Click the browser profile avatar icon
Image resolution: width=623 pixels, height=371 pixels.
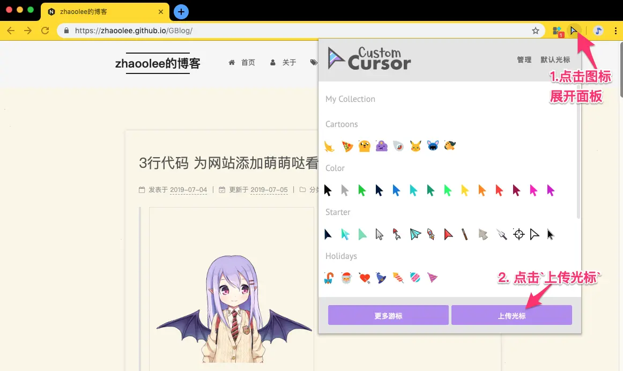pyautogui.click(x=598, y=31)
